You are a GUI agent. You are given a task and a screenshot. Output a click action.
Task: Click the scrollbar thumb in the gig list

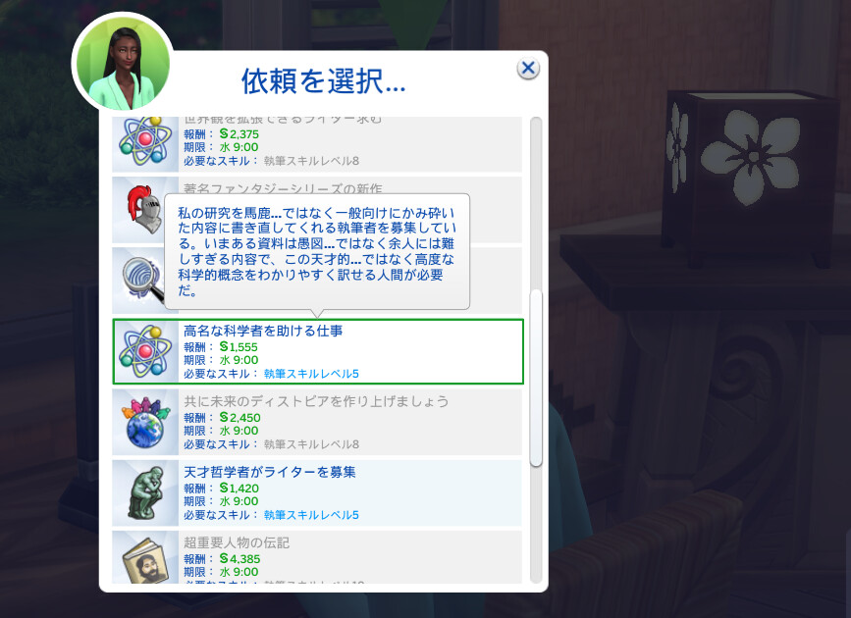(536, 379)
